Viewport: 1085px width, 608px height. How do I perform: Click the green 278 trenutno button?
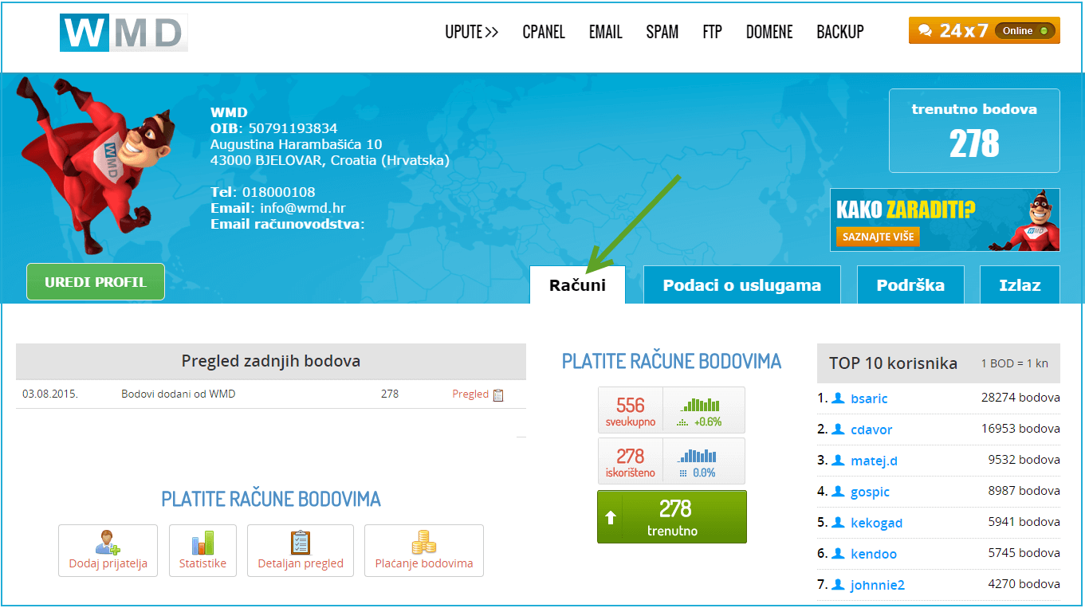(672, 517)
